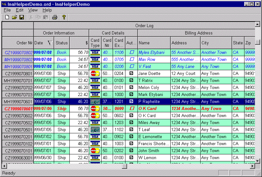
Task: Click the Zip column header
Action: point(250,43)
